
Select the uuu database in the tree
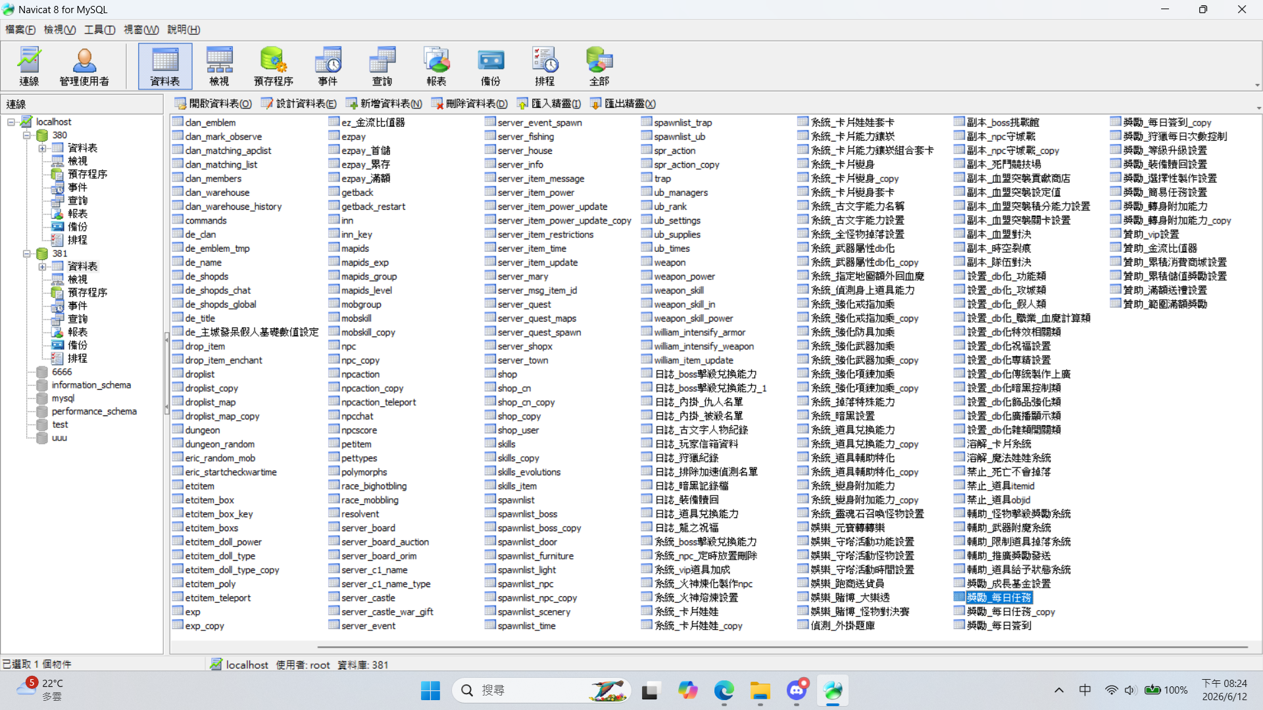point(59,437)
